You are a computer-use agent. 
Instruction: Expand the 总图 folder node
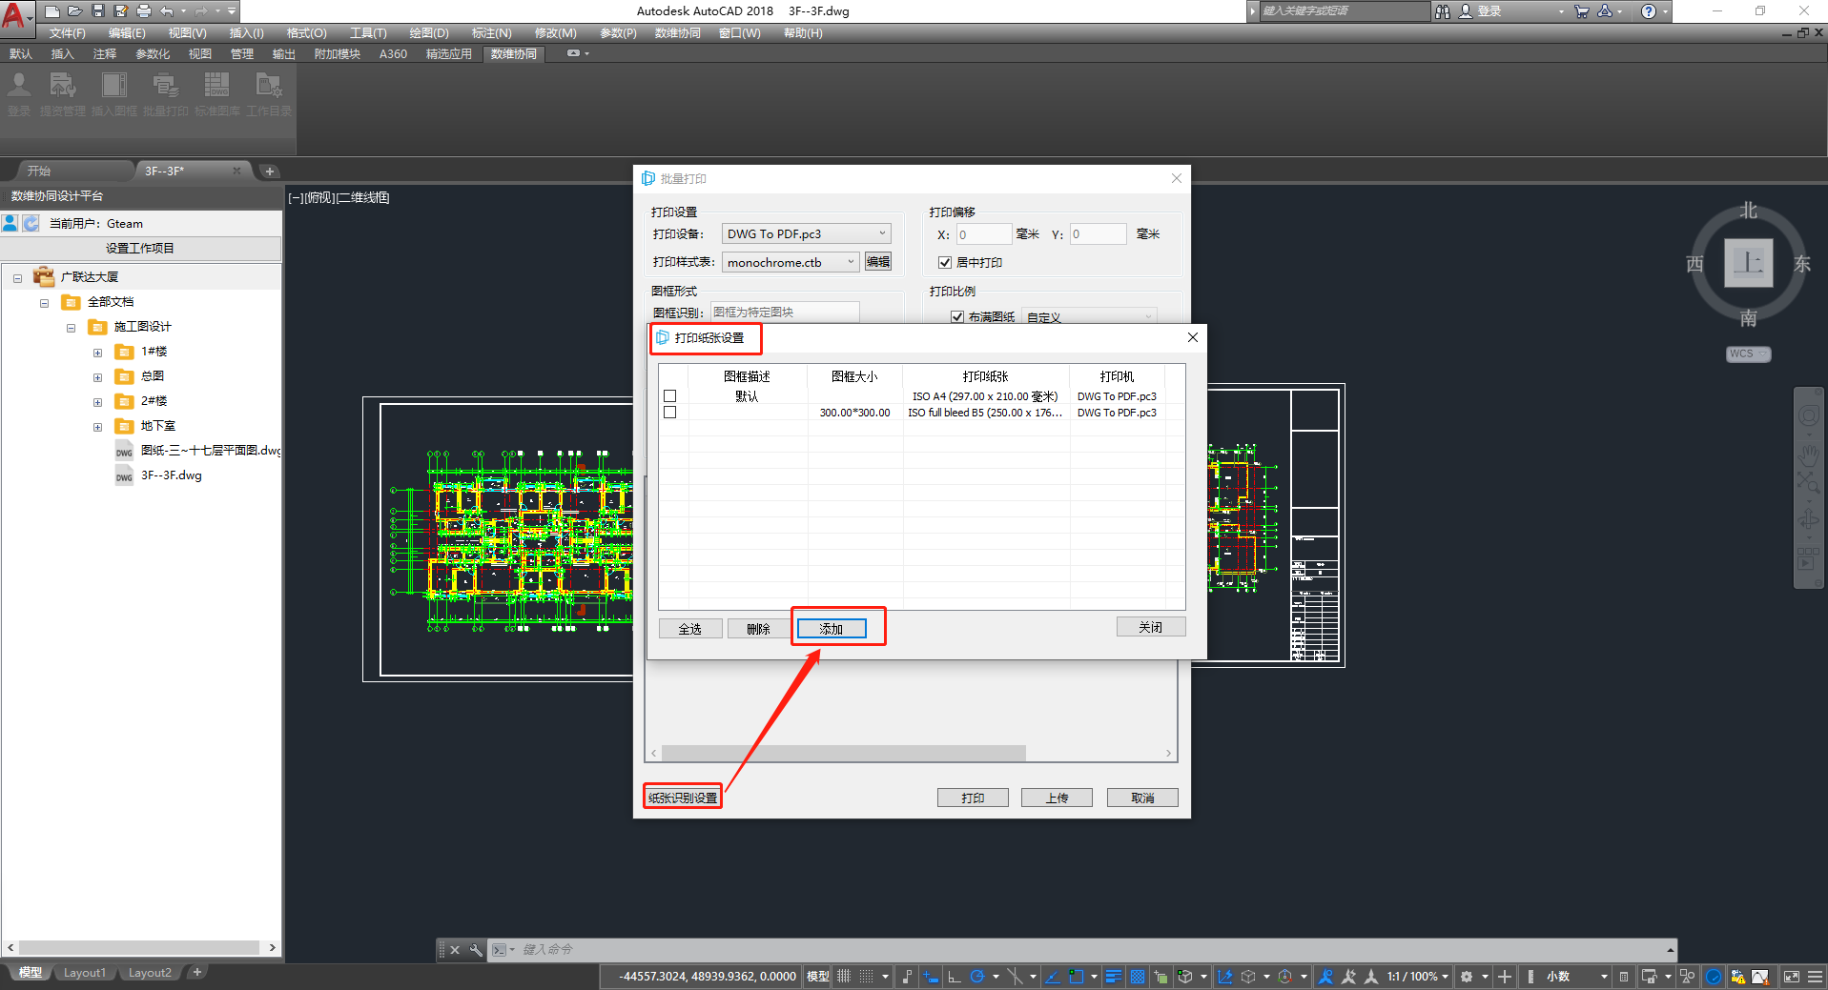click(x=97, y=377)
